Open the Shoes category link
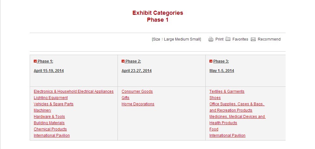Image resolution: width=315 pixels, height=149 pixels. pos(215,98)
